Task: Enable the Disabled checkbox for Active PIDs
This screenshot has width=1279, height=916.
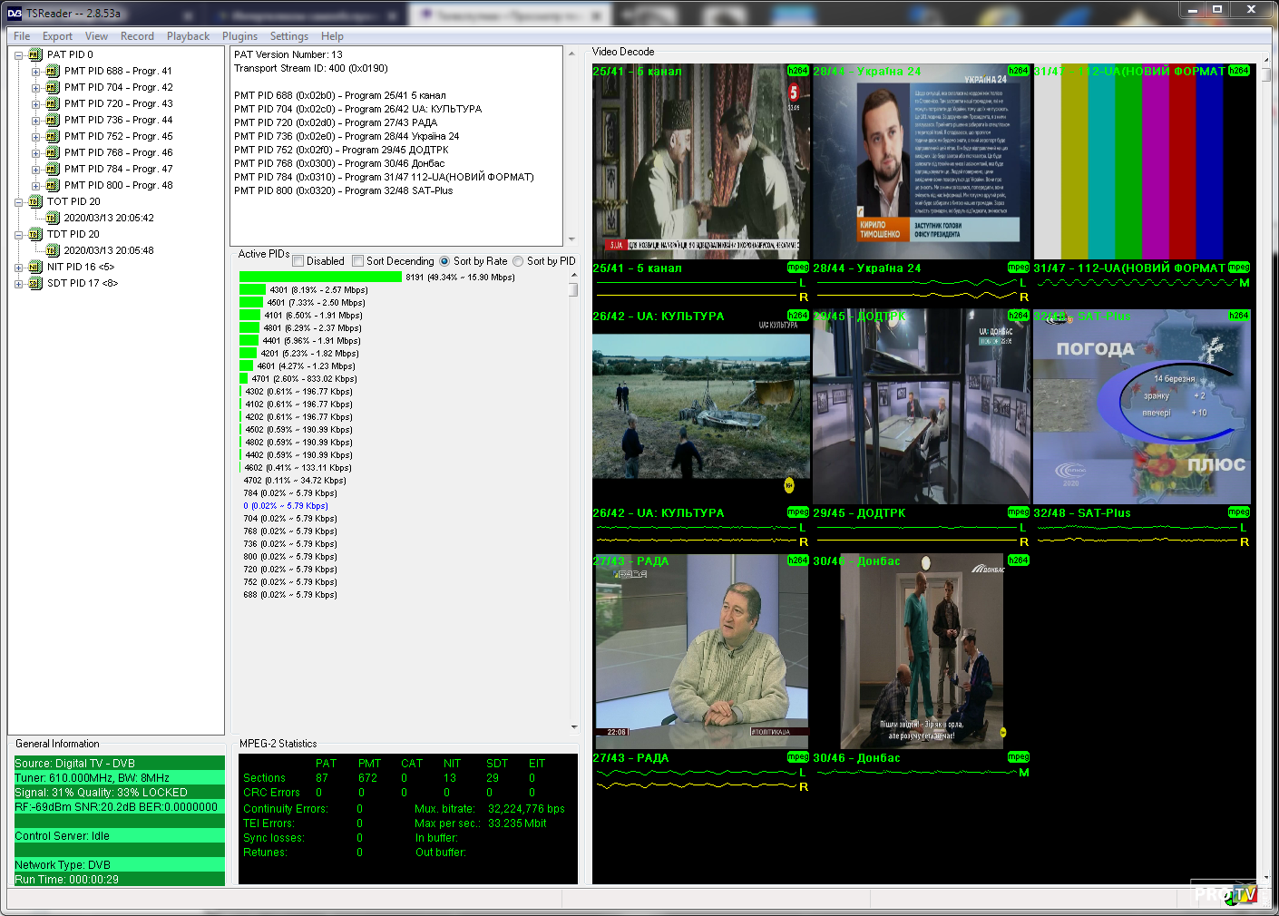Action: pos(298,261)
